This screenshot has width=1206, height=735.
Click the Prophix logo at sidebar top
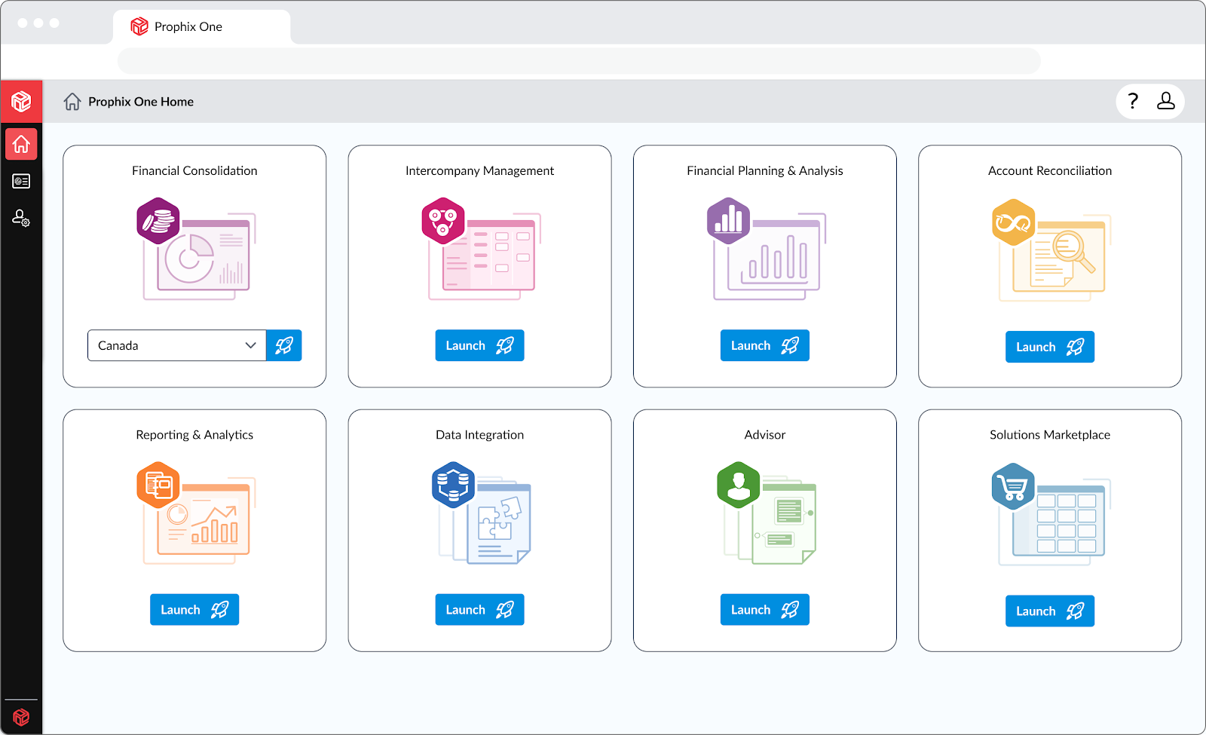point(21,101)
